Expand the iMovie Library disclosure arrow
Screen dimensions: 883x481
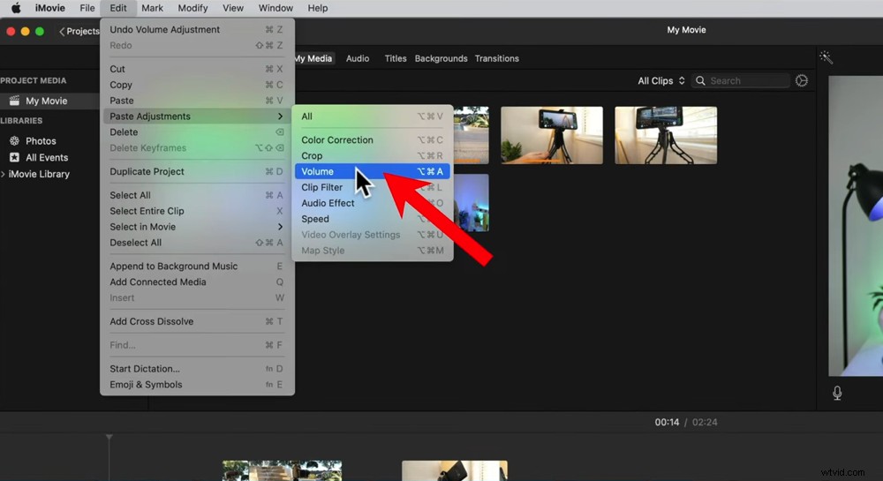(4, 174)
